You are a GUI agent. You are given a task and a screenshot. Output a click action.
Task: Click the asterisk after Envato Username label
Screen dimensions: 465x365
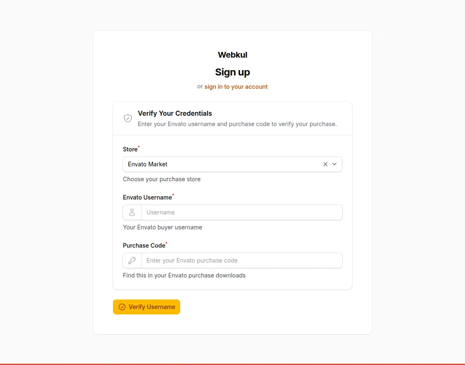pos(173,195)
